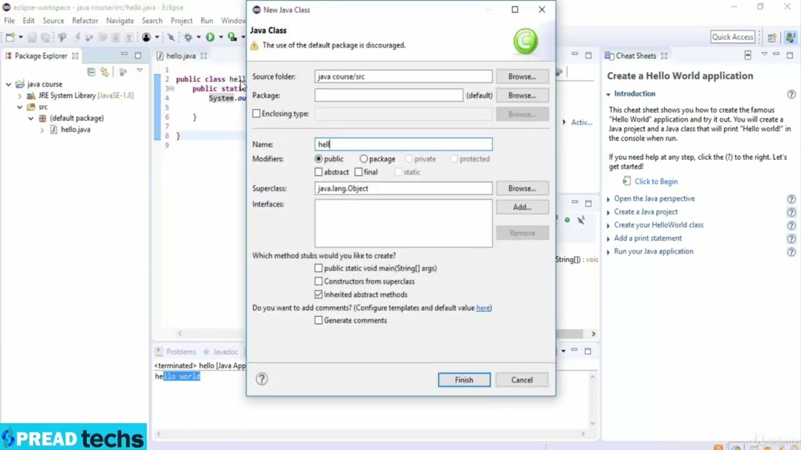Click the Run Last Tool icon with red toolbox

click(x=232, y=37)
